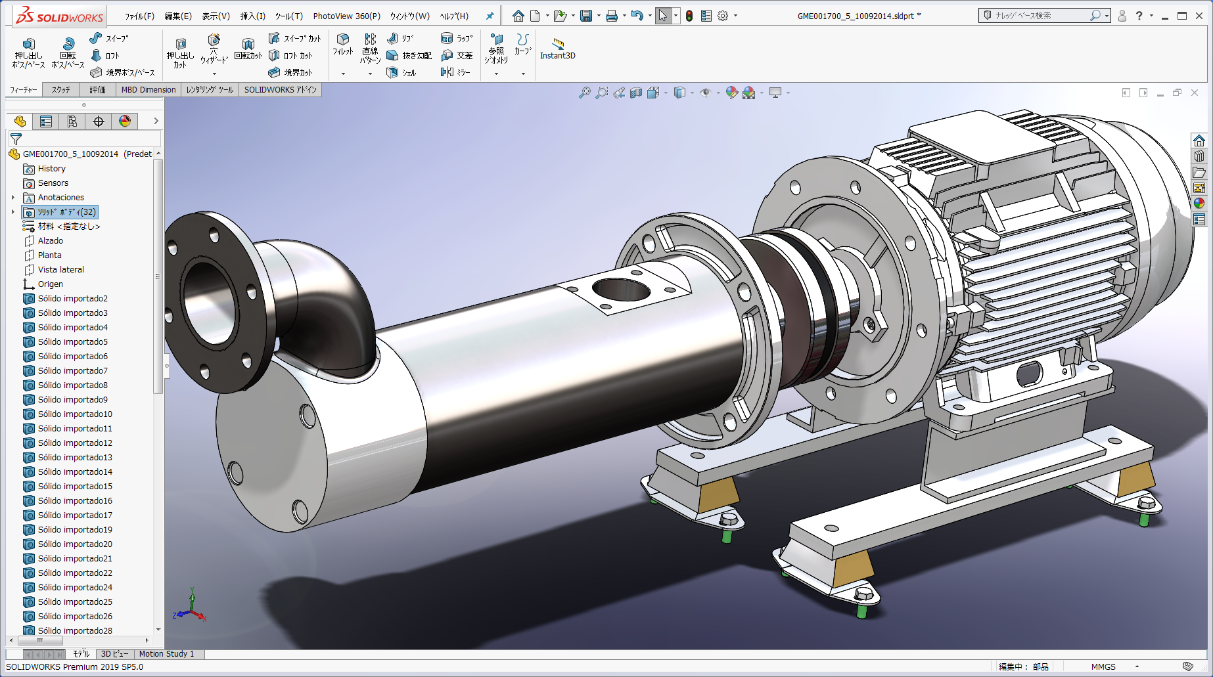This screenshot has width=1213, height=677.
Task: Click the Zoom to Fit icon
Action: (x=584, y=93)
